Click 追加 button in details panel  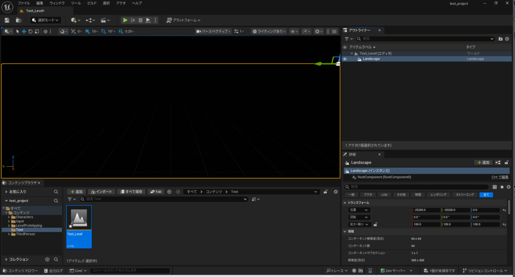coord(483,163)
